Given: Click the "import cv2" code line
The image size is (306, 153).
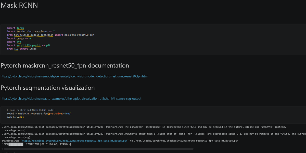Looking at the screenshot, I should coord(14,42).
